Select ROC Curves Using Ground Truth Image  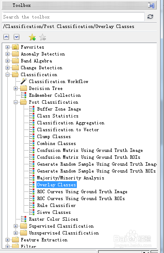(x=82, y=191)
